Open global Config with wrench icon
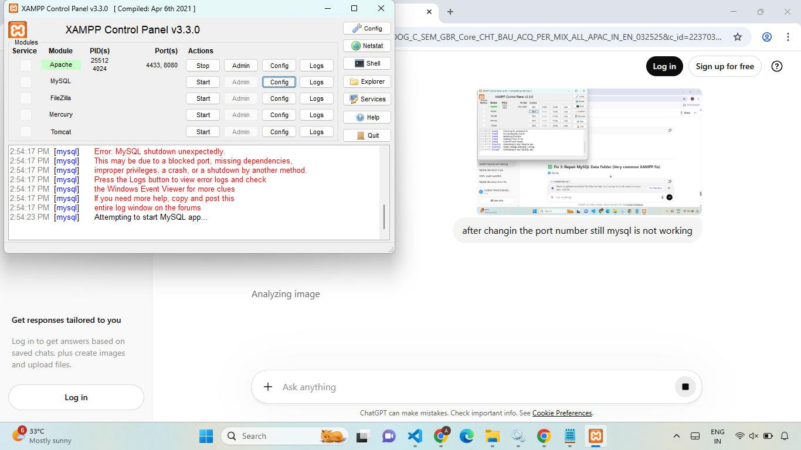The width and height of the screenshot is (801, 450). [x=366, y=28]
